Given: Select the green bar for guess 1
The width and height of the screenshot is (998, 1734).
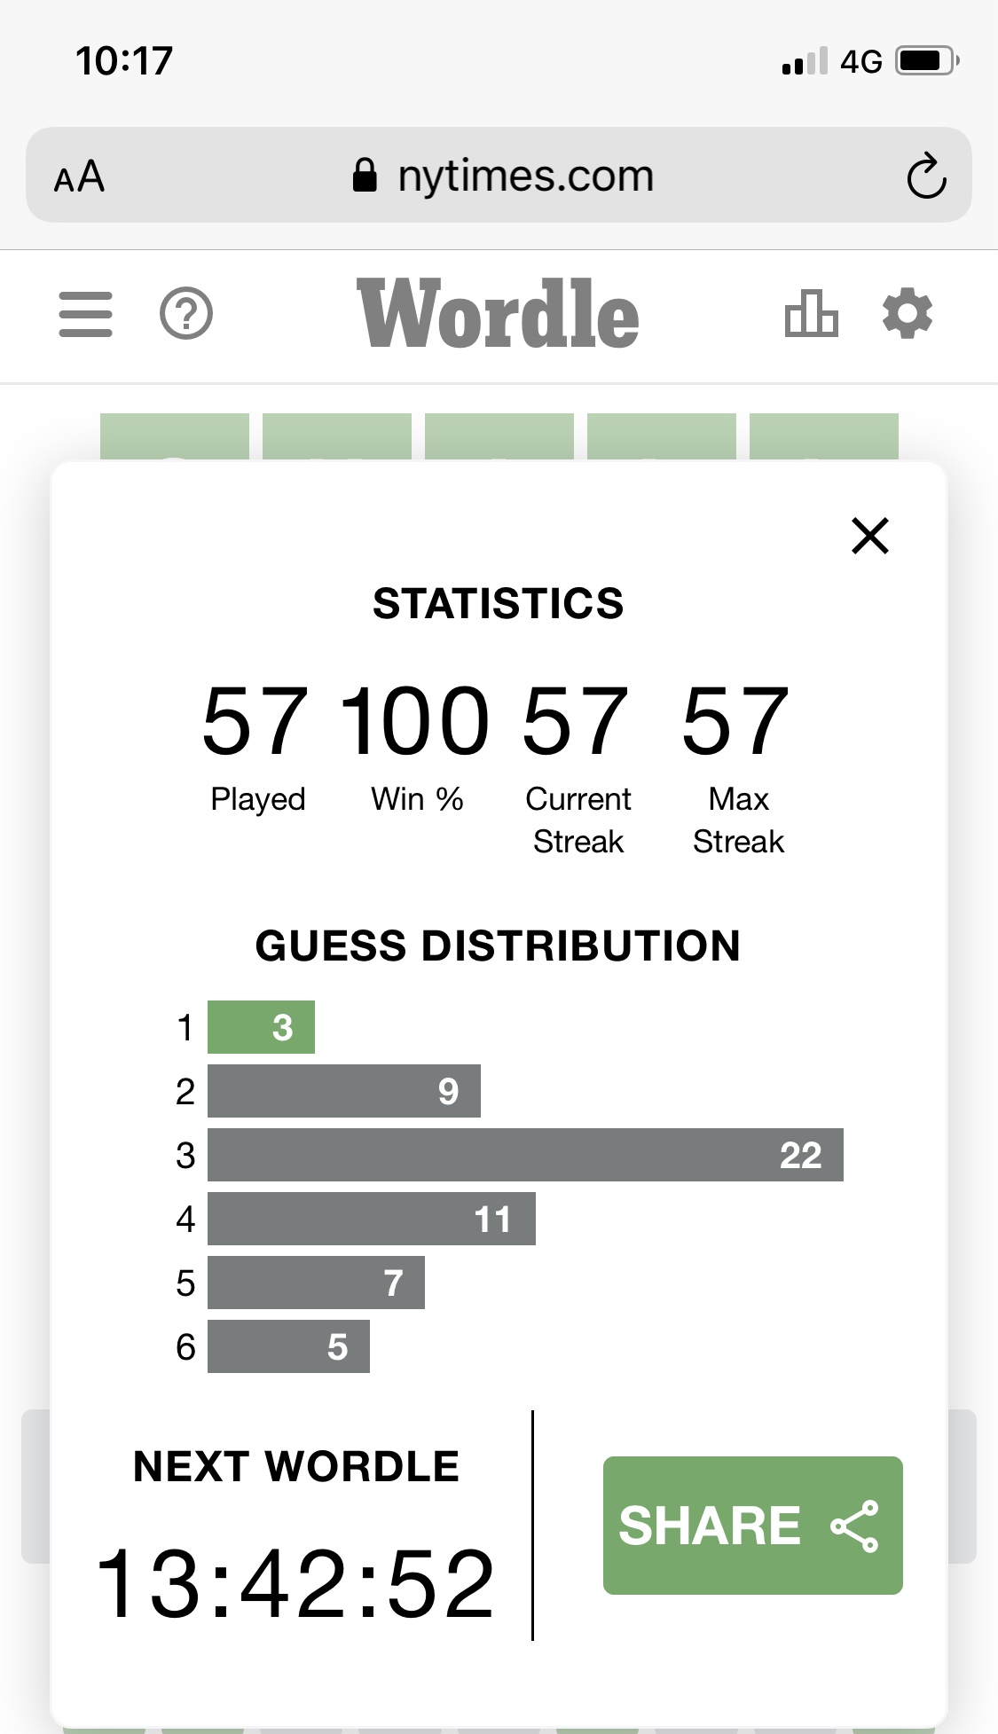Looking at the screenshot, I should (261, 1027).
